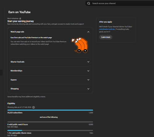Image resolution: width=154 pixels, height=137 pixels.
Task: Click the 'Some benefits may have additional eligibility criteria' note
Action: point(26,97)
